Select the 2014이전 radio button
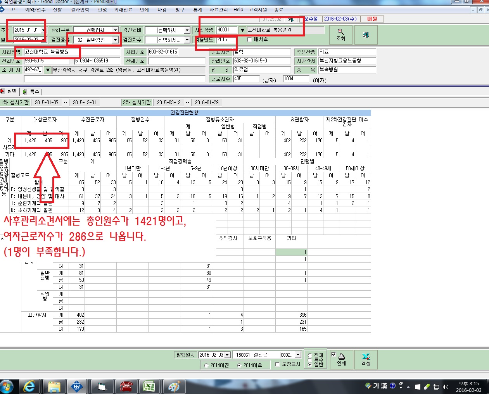Screen dimensions: 489x395 point(206,365)
